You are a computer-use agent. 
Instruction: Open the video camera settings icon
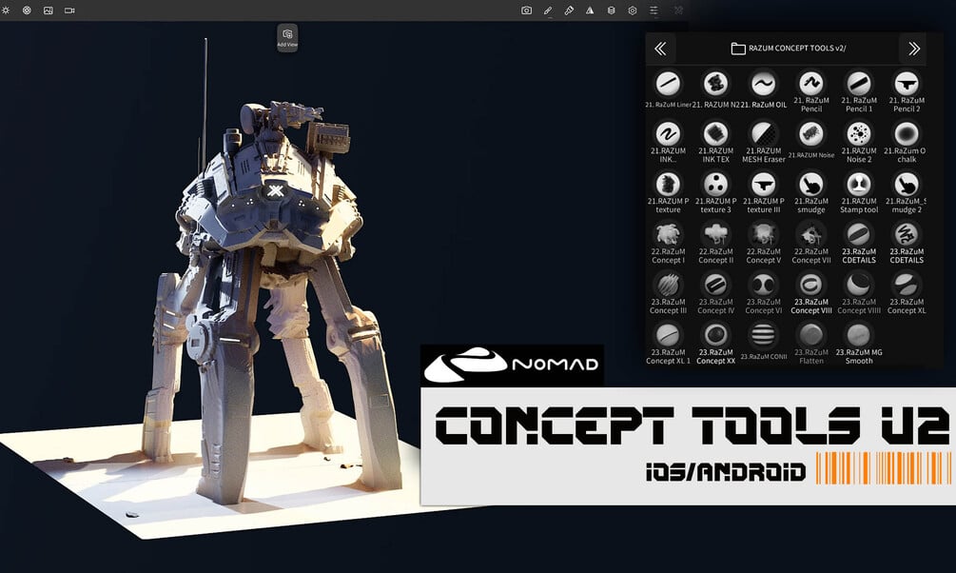coord(69,10)
